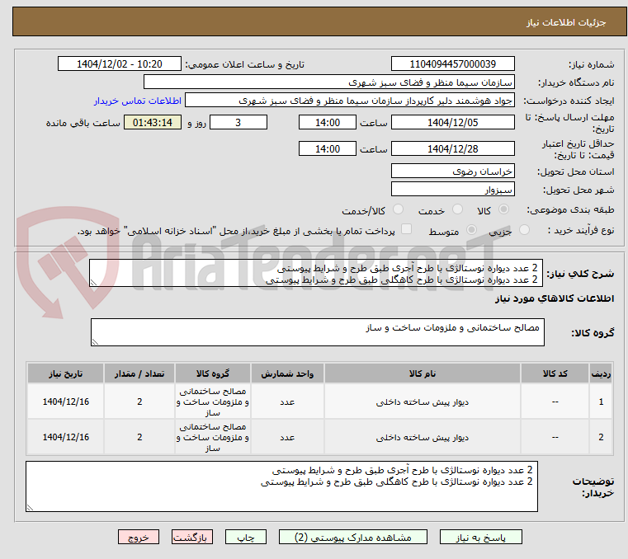This screenshot has height=559, width=628.
Task: Click the اطلاعات کالاهای مورد نیاز heading
Action: [555, 298]
